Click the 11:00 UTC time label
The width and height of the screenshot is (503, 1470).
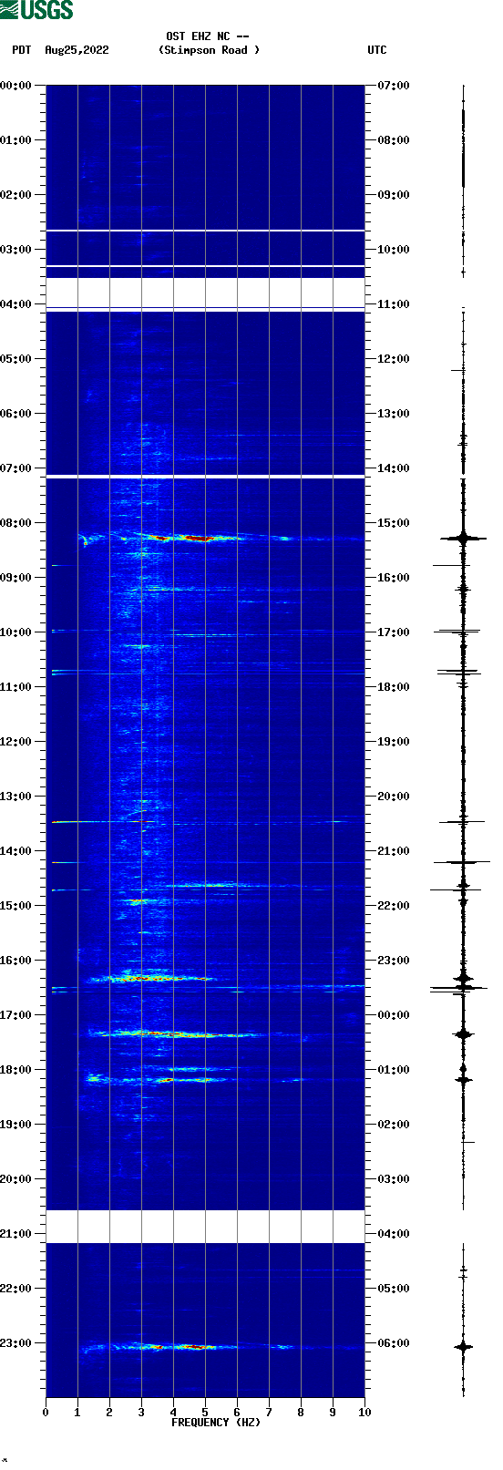coord(394,304)
